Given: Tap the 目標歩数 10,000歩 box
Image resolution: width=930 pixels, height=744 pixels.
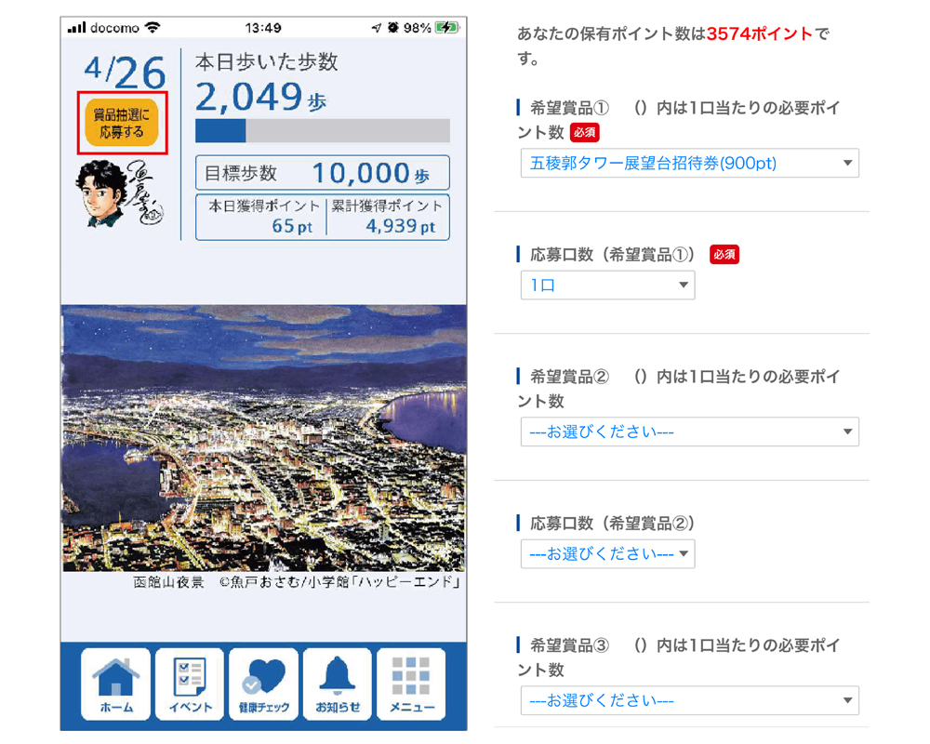Looking at the screenshot, I should pyautogui.click(x=323, y=173).
